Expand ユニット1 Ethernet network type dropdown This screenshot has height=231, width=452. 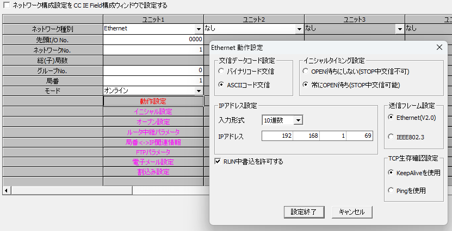click(x=199, y=29)
